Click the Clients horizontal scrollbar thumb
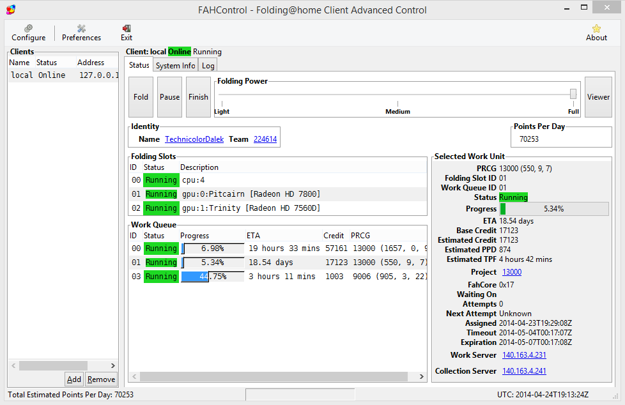The height and width of the screenshot is (405, 625). pyautogui.click(x=53, y=365)
